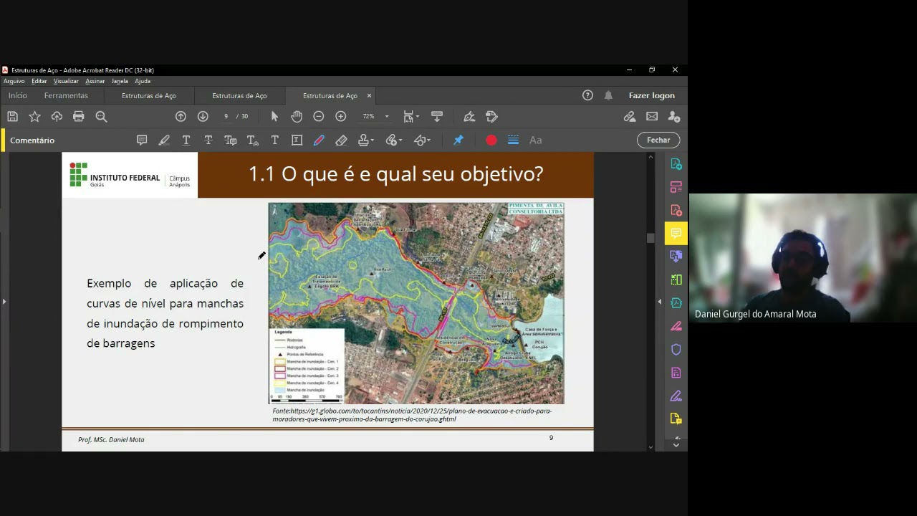The width and height of the screenshot is (917, 516).
Task: Star the document as favorite
Action: pos(34,116)
